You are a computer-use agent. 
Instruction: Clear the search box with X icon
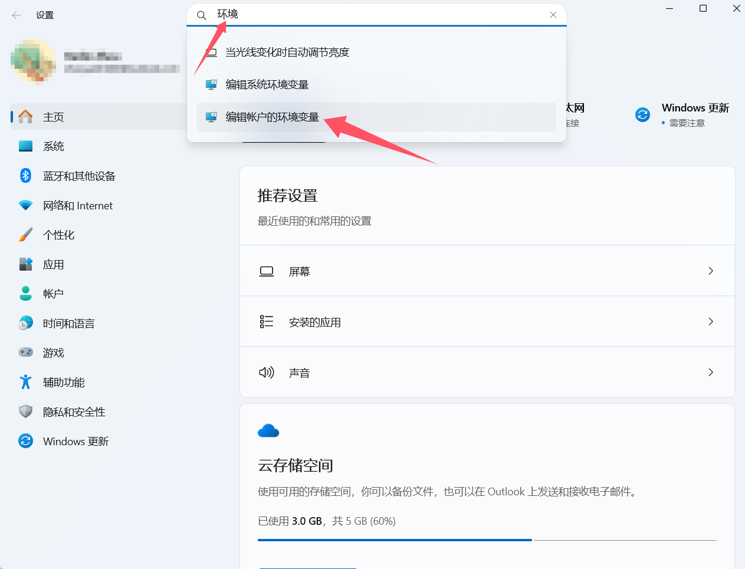553,15
